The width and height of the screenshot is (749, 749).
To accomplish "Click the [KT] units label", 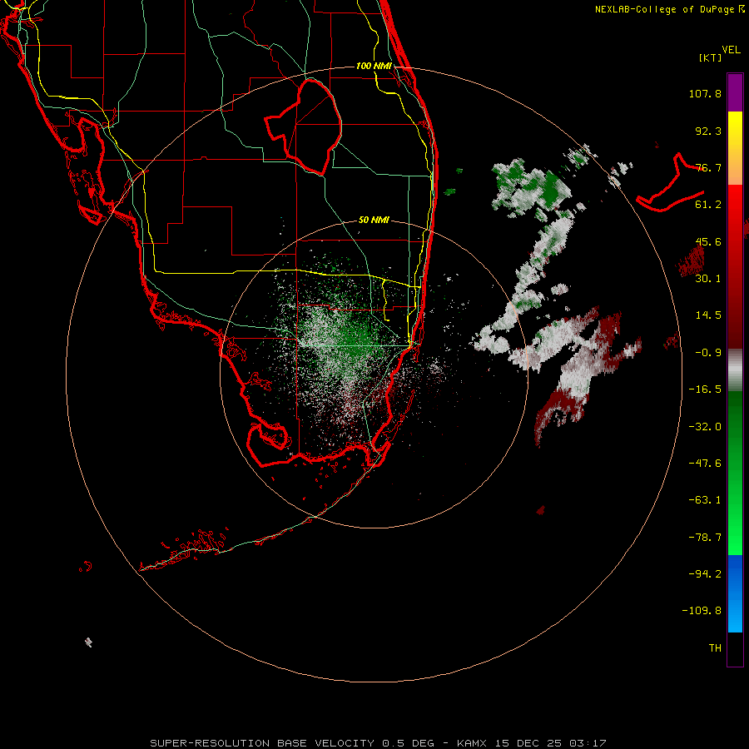I will click(x=710, y=57).
